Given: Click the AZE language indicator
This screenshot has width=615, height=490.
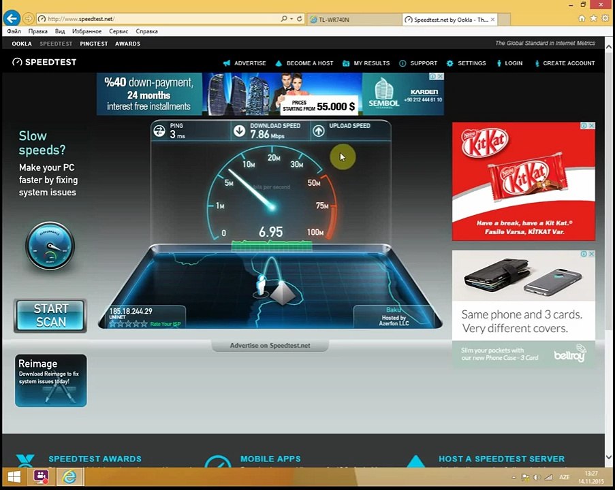Looking at the screenshot, I should click(565, 477).
